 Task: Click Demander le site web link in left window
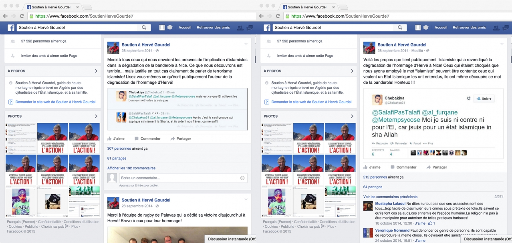[x=55, y=102]
